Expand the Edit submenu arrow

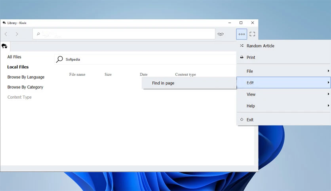[328, 82]
